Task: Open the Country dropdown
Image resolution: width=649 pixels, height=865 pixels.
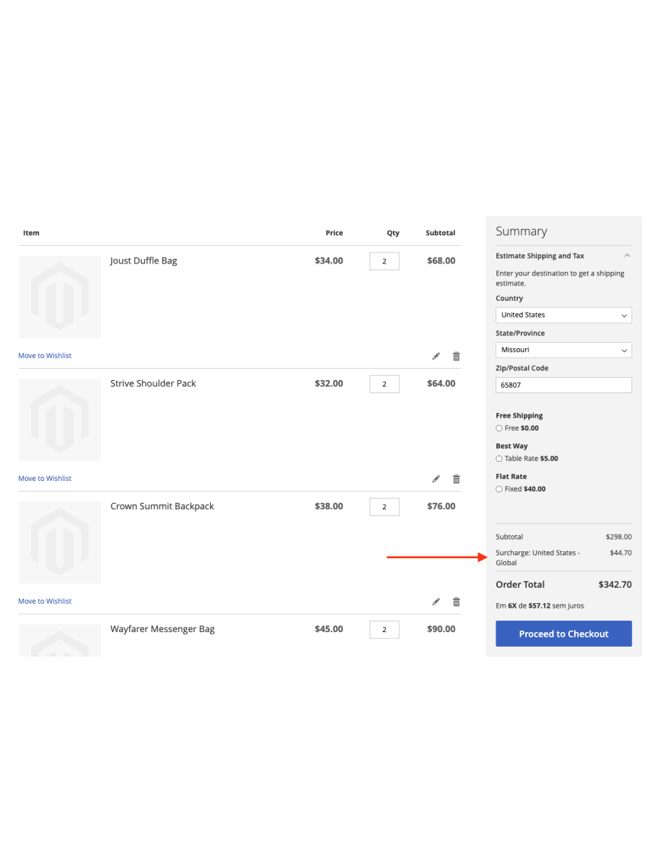Action: 563,315
